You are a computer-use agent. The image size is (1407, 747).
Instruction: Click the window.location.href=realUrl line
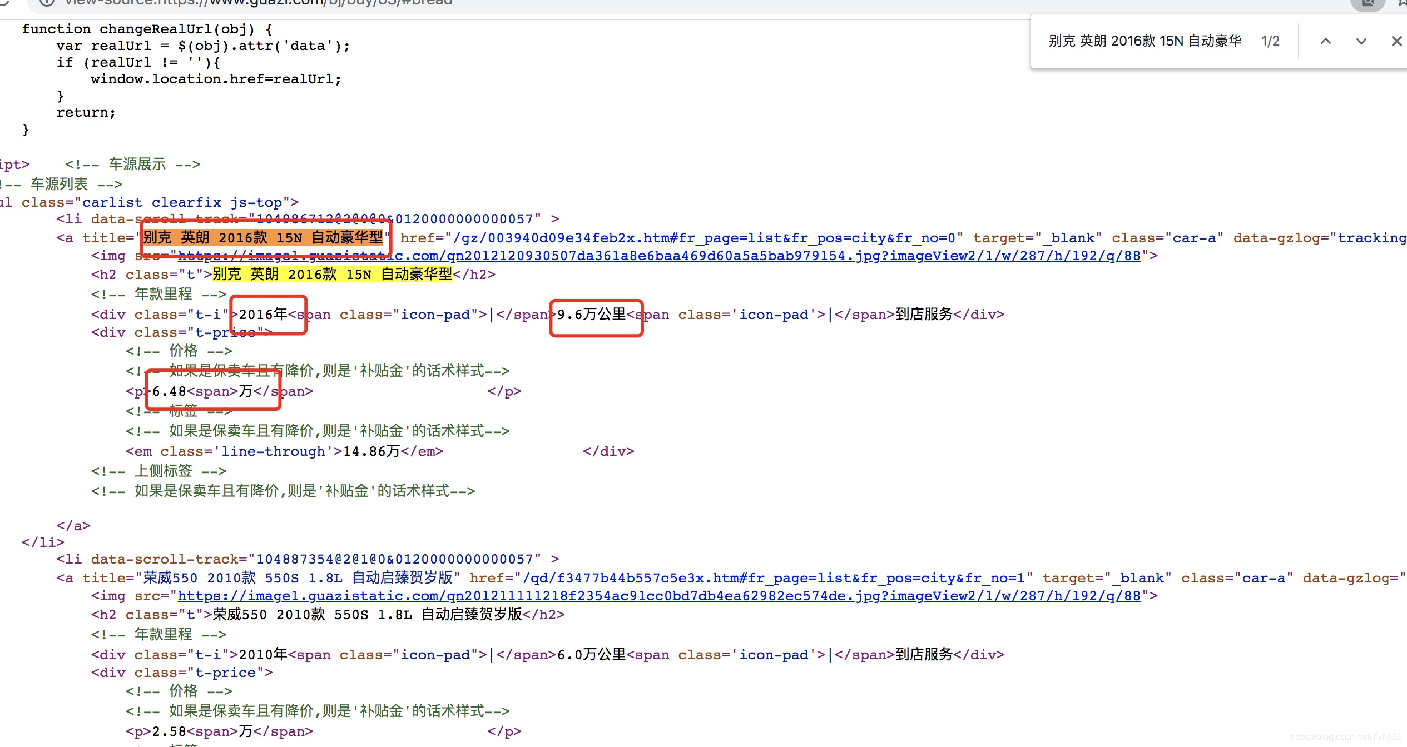click(x=216, y=79)
